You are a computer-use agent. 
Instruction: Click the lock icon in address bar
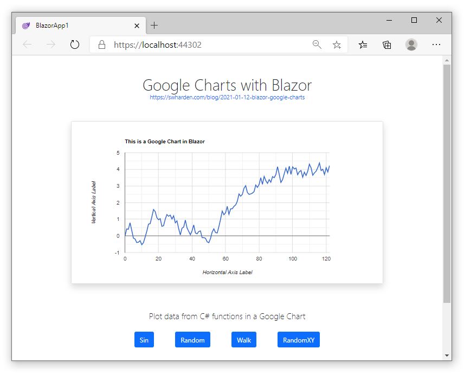click(102, 45)
